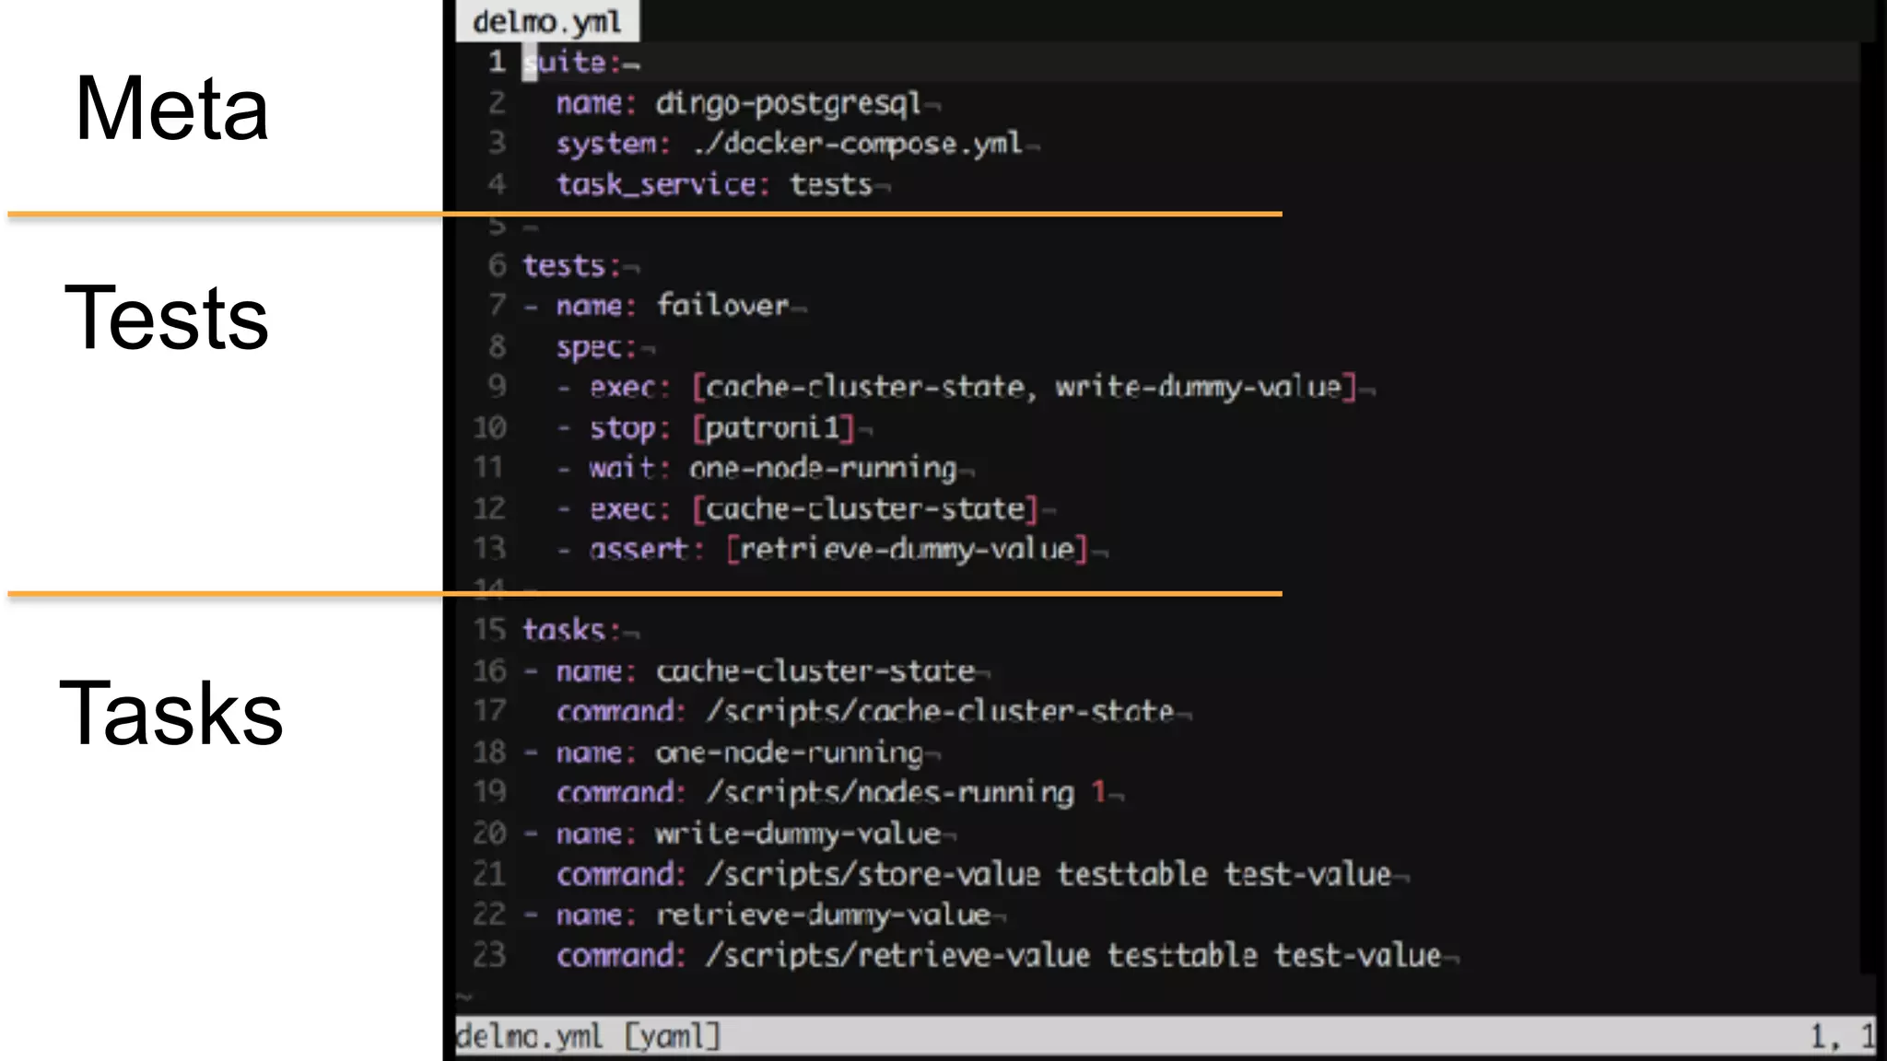Click the 'spec:' key on line 8

click(x=596, y=347)
